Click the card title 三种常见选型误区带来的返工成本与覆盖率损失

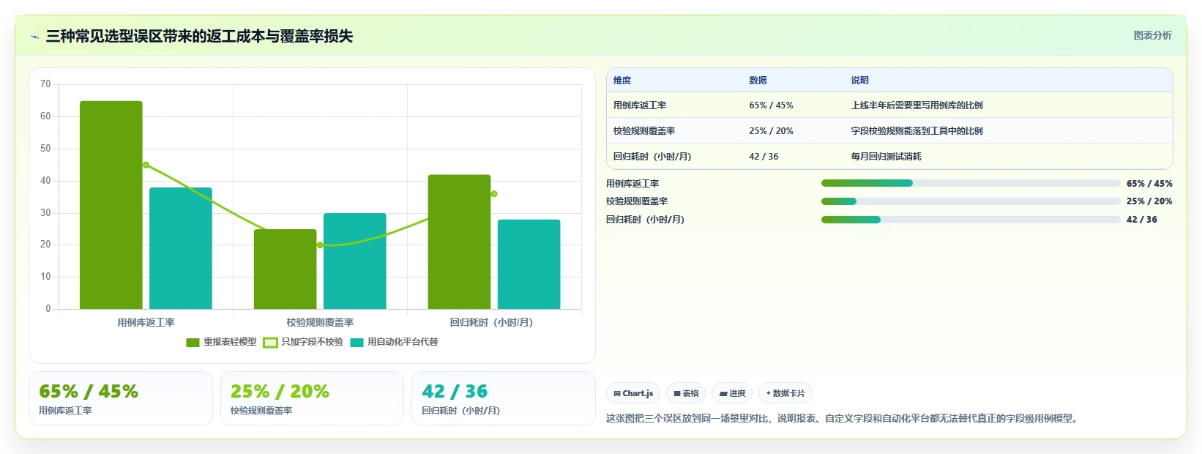coord(199,36)
